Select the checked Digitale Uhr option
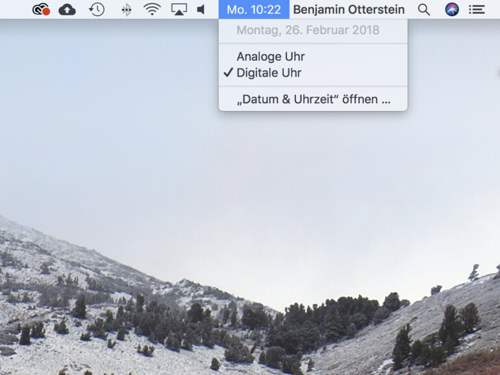This screenshot has width=500, height=375. click(313, 73)
